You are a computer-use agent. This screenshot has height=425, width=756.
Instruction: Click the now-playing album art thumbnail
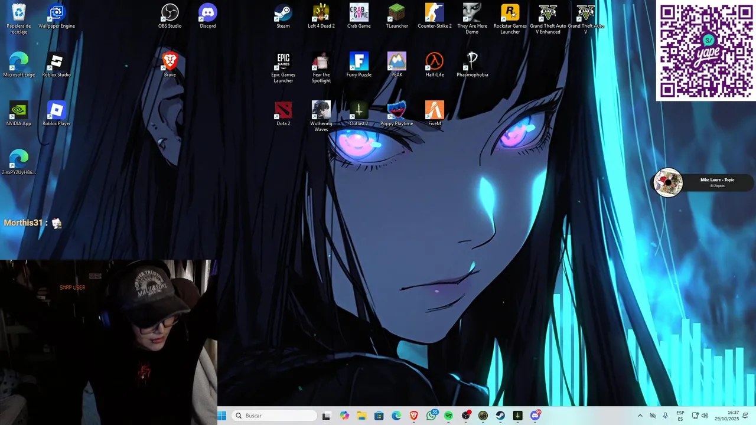pos(669,182)
